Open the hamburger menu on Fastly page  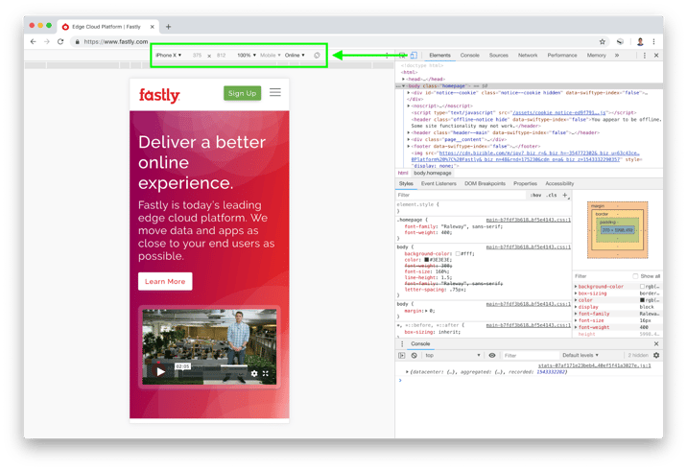(x=275, y=92)
